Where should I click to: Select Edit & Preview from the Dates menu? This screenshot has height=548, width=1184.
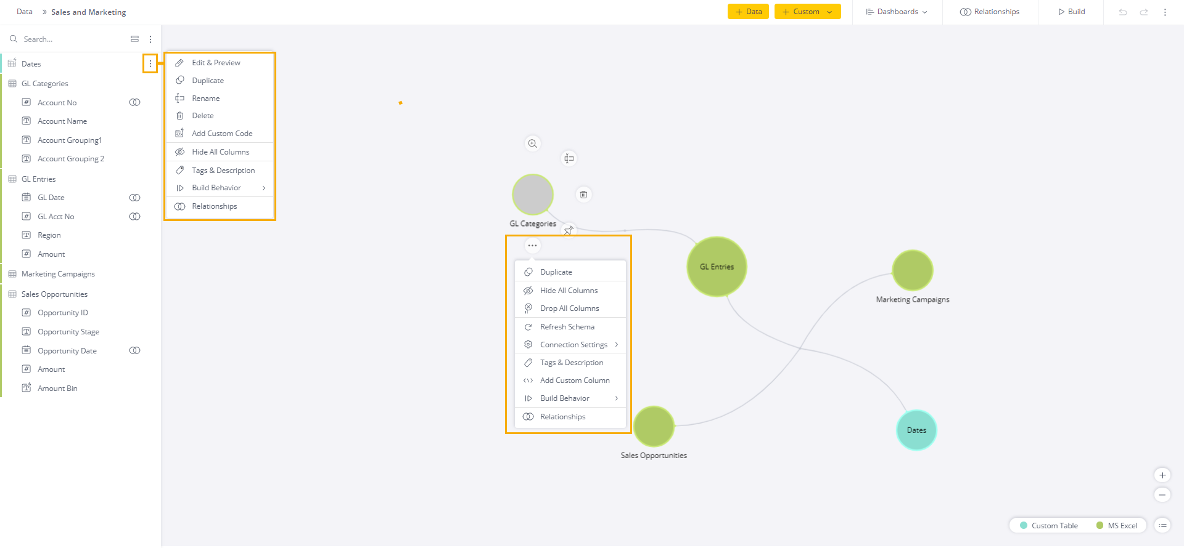[216, 63]
